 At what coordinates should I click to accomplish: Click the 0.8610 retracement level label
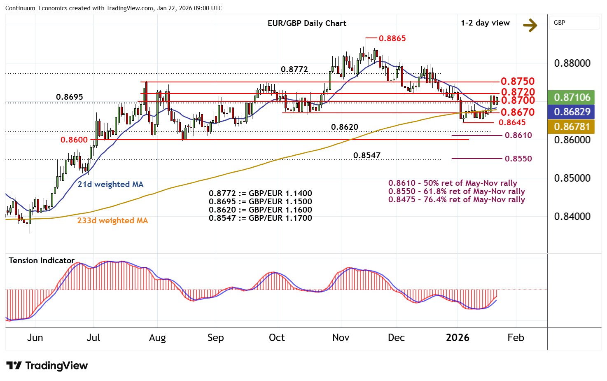click(518, 135)
